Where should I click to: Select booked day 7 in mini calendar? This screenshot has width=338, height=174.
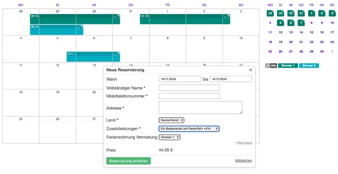pos(301,23)
